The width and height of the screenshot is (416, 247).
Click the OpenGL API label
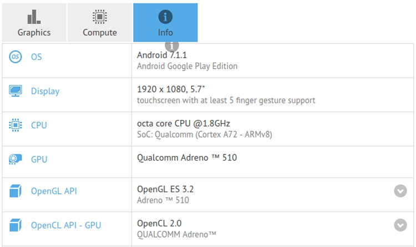[x=54, y=191]
